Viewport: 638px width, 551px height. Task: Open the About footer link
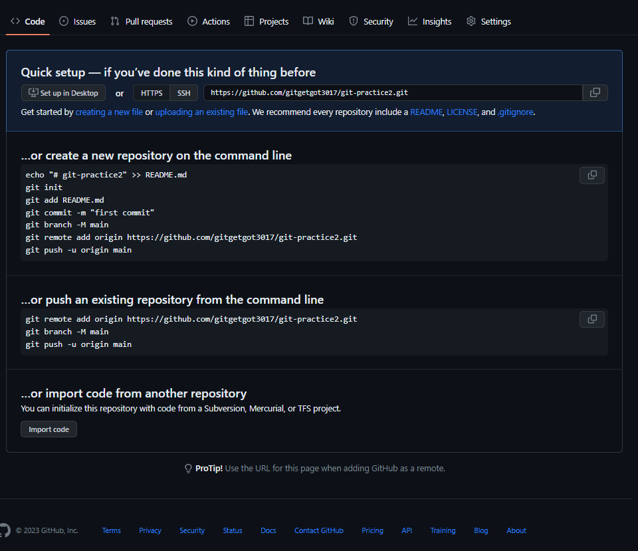pos(516,530)
